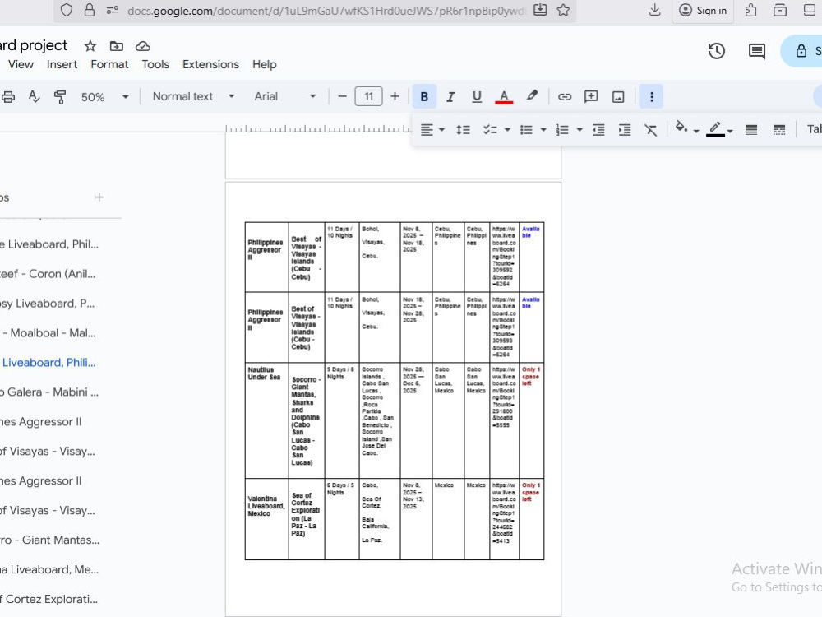The image size is (822, 617).
Task: Open Normal text style dropdown
Action: point(193,96)
